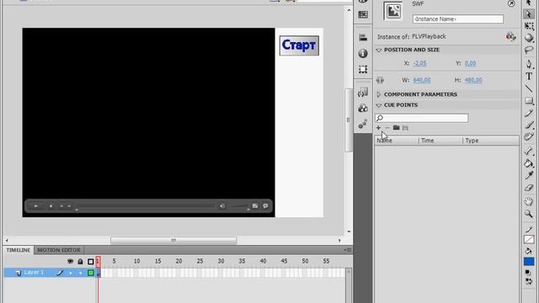Select the Bone tool
The height and width of the screenshot is (303, 539).
(x=529, y=151)
